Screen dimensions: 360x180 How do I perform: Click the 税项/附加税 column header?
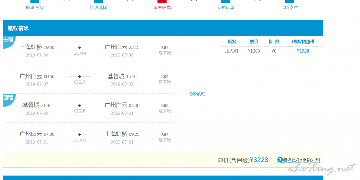[x=303, y=41]
